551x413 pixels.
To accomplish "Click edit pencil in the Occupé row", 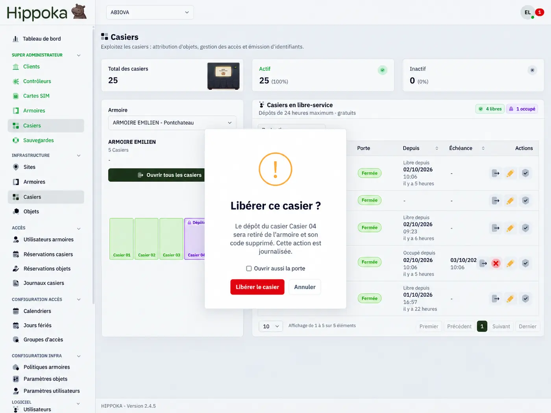I will (x=510, y=263).
